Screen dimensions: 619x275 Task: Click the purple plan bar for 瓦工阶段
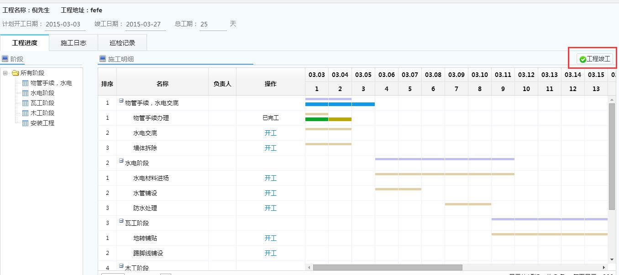pyautogui.click(x=550, y=219)
